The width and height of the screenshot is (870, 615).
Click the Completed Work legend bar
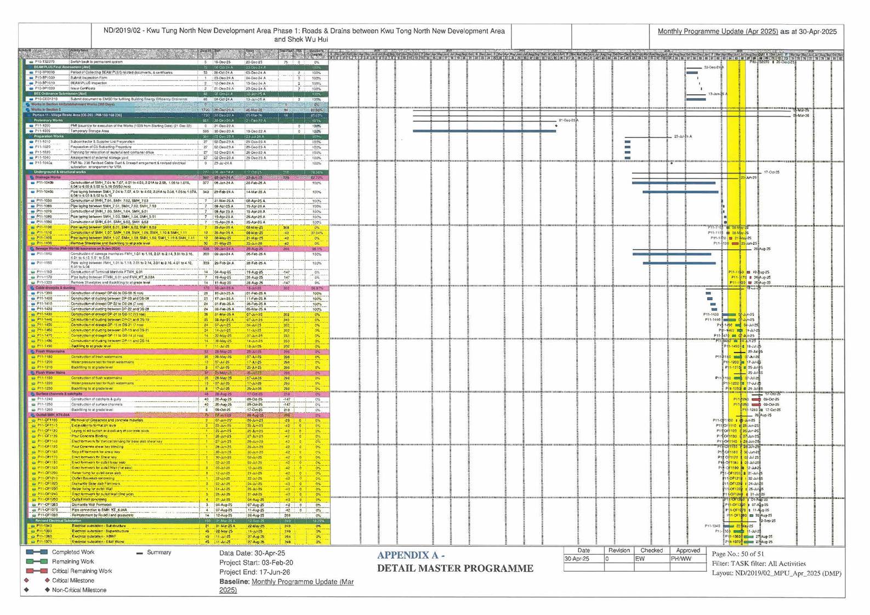coord(37,553)
